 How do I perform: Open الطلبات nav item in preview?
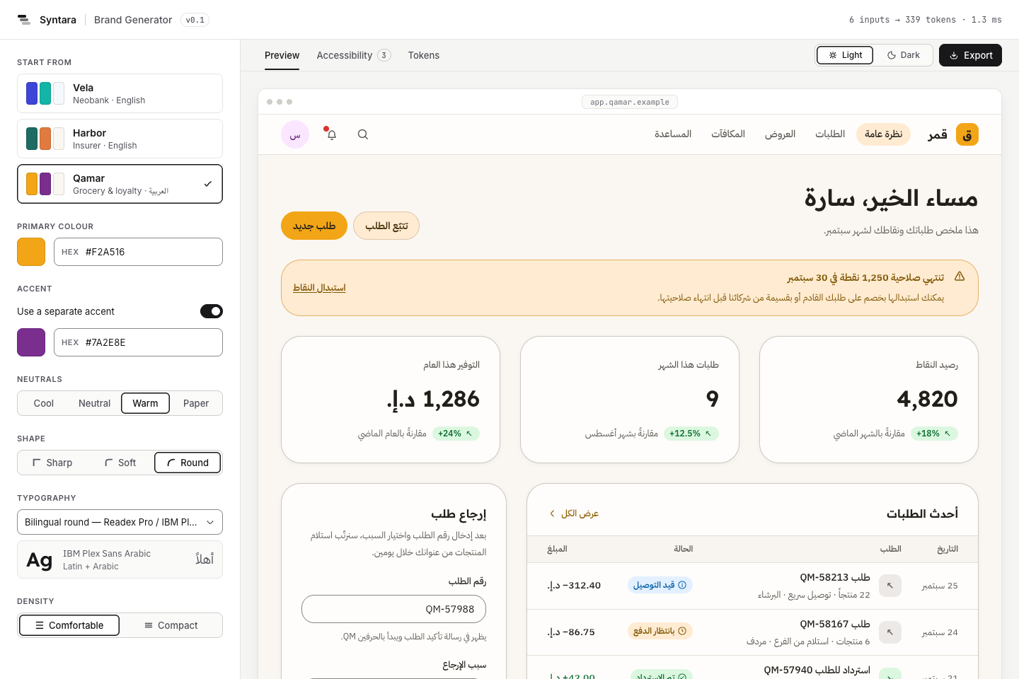830,134
